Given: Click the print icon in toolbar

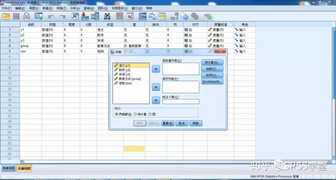Looking at the screenshot, I should pyautogui.click(x=26, y=16).
